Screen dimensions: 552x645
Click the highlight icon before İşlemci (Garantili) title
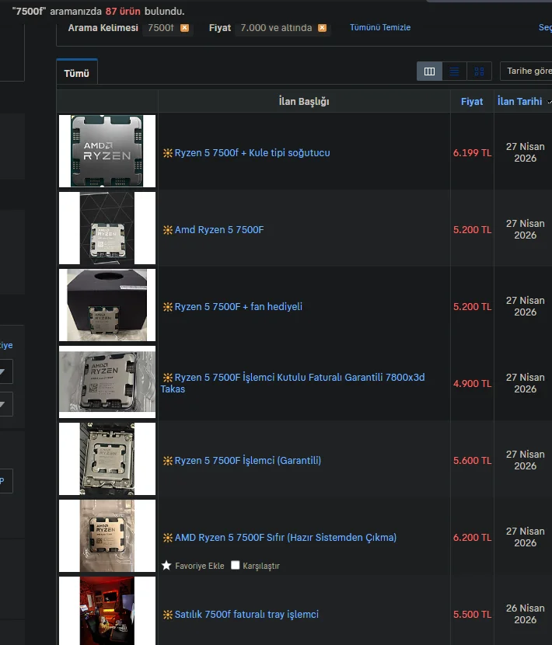(x=167, y=461)
